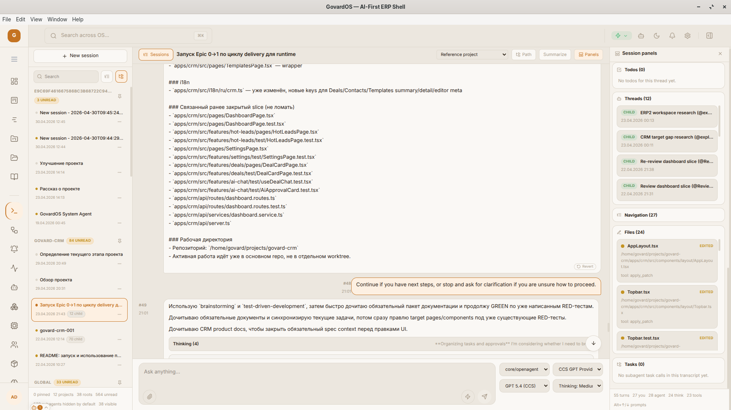Open the GPT 5.4 (CCS) model dropdown
Image resolution: width=731 pixels, height=410 pixels.
[525, 386]
